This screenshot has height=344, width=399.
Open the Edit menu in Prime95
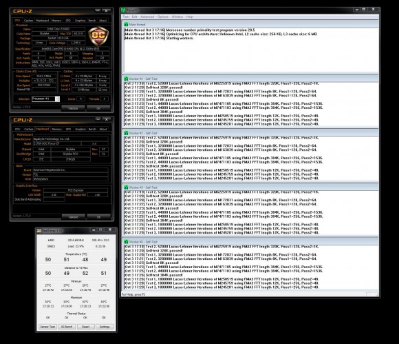(135, 17)
